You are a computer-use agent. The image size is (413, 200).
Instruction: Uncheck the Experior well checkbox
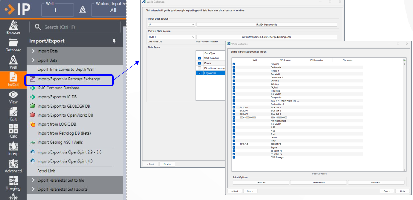pyautogui.click(x=234, y=64)
